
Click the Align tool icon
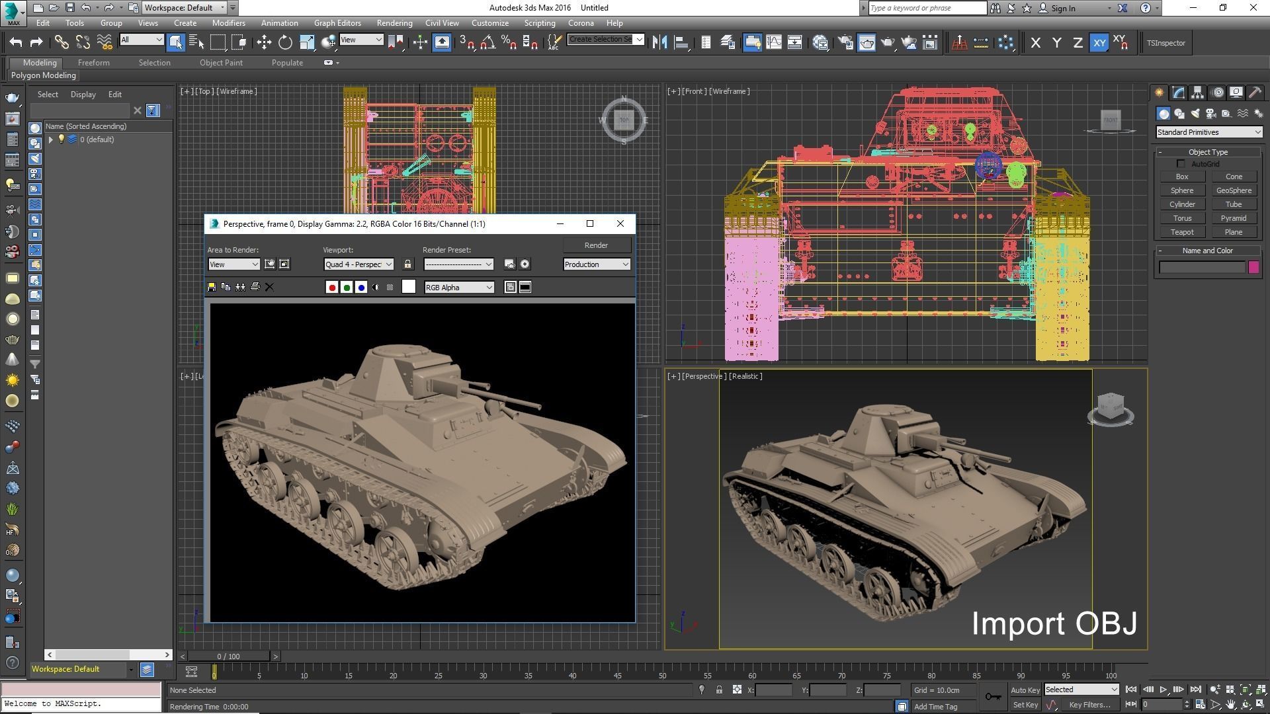coord(681,42)
